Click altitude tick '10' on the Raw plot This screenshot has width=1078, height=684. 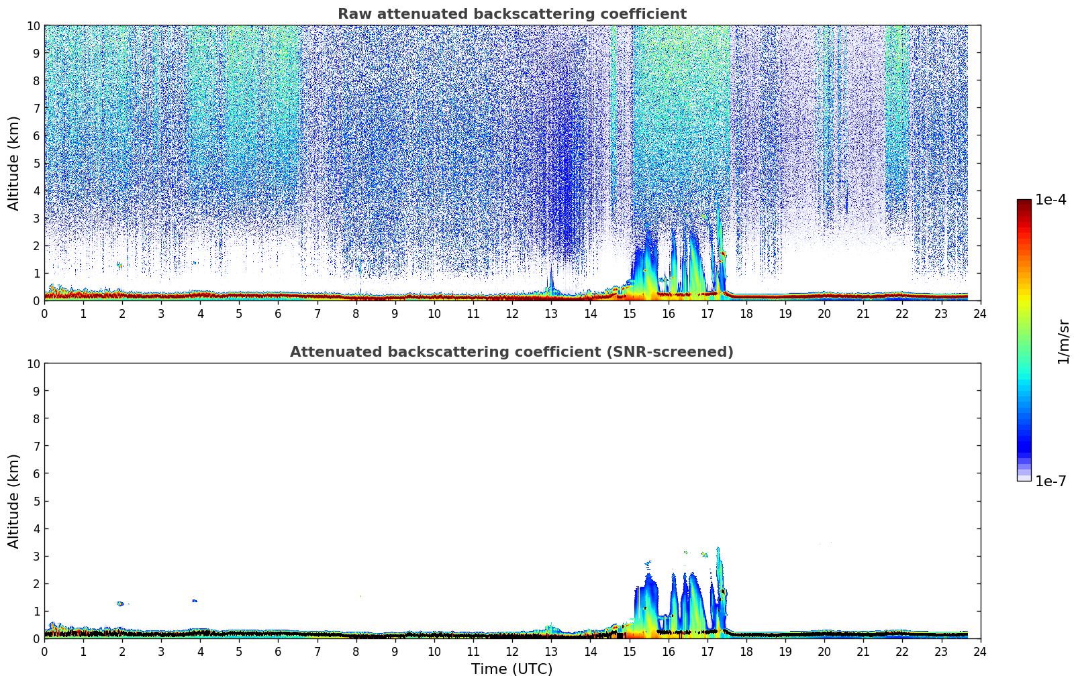(x=33, y=25)
